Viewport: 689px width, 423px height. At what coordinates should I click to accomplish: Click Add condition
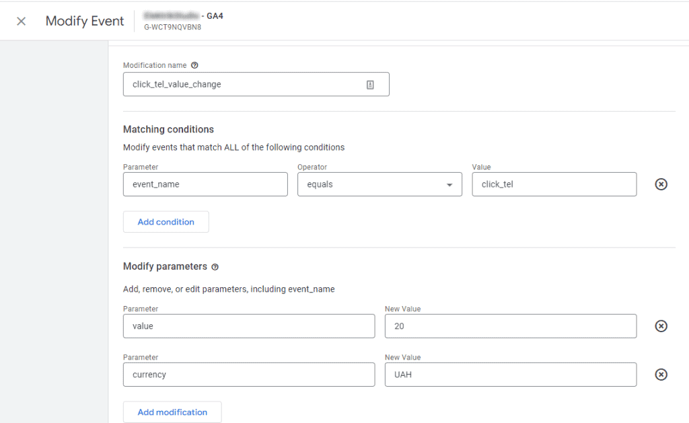coord(166,221)
